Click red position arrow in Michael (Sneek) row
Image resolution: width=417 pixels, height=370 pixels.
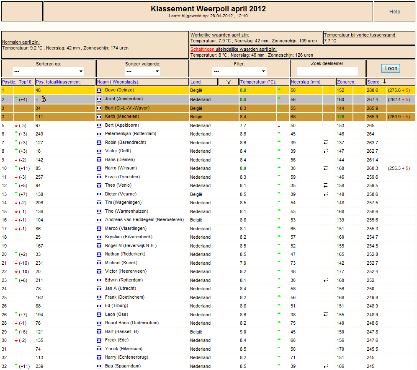16,263
